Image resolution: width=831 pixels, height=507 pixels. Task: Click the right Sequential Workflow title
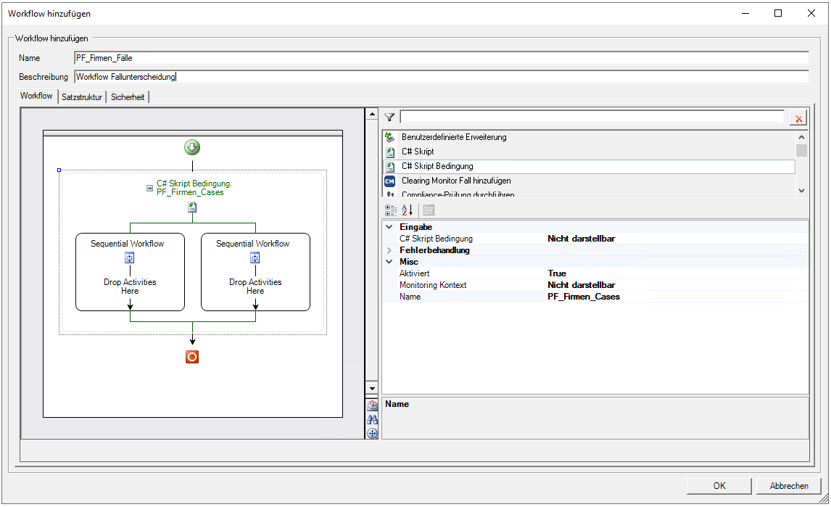tap(253, 244)
